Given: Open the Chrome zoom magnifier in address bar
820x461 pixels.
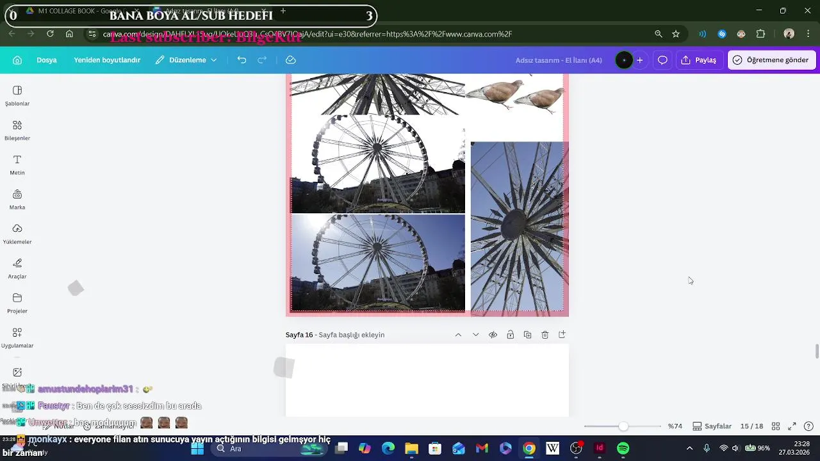Looking at the screenshot, I should coord(659,34).
